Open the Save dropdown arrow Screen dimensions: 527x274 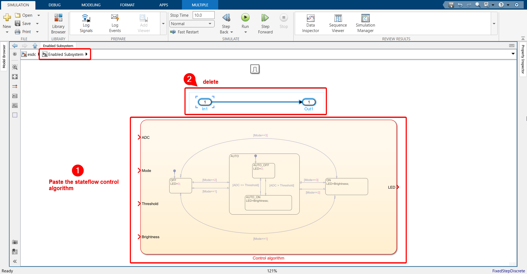pyautogui.click(x=37, y=24)
